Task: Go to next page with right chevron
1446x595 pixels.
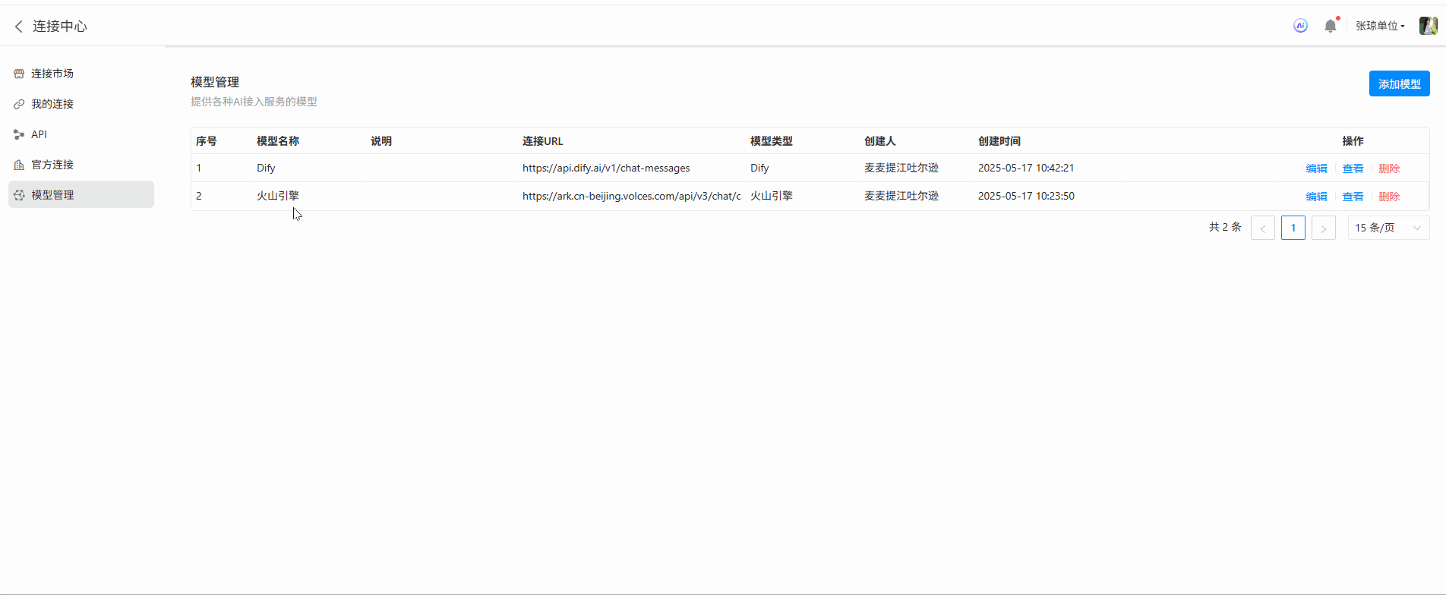Action: point(1323,228)
